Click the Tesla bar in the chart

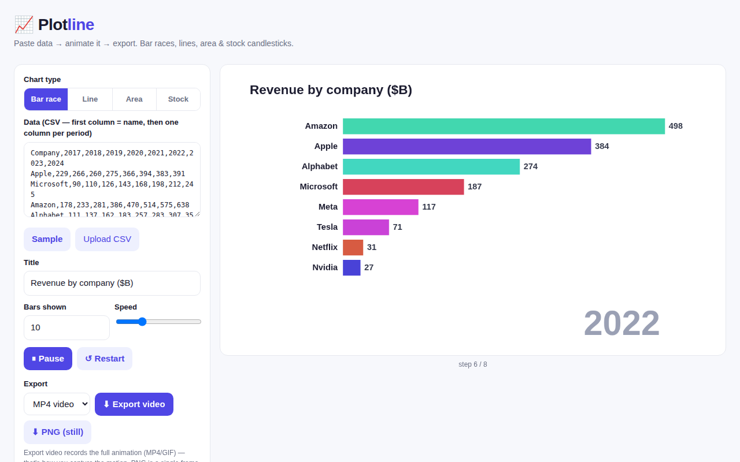click(366, 227)
